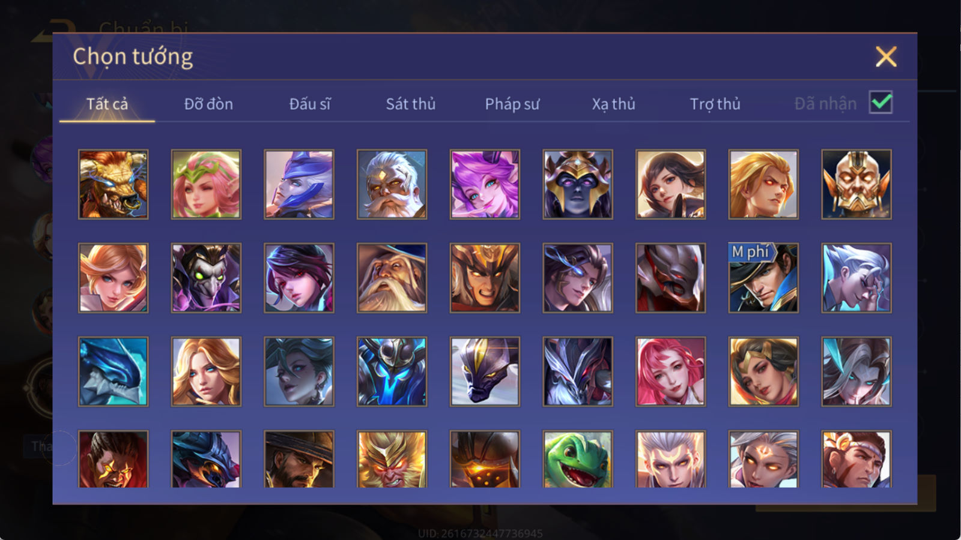Show the 'Pháp sư' heroes tab
This screenshot has width=961, height=540.
[512, 104]
